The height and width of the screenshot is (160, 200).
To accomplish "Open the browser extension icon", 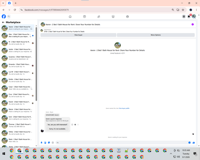I will click(191, 10).
